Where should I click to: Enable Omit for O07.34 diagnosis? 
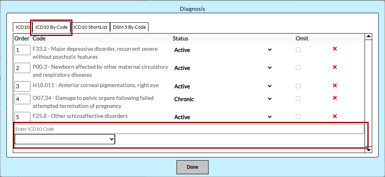(298, 99)
